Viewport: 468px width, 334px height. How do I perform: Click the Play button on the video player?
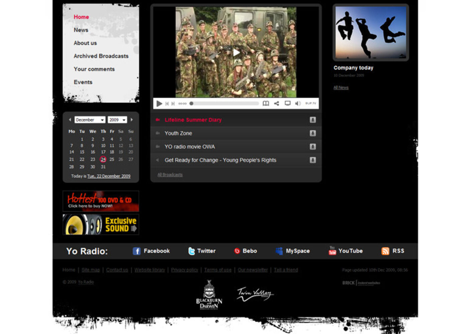click(159, 104)
